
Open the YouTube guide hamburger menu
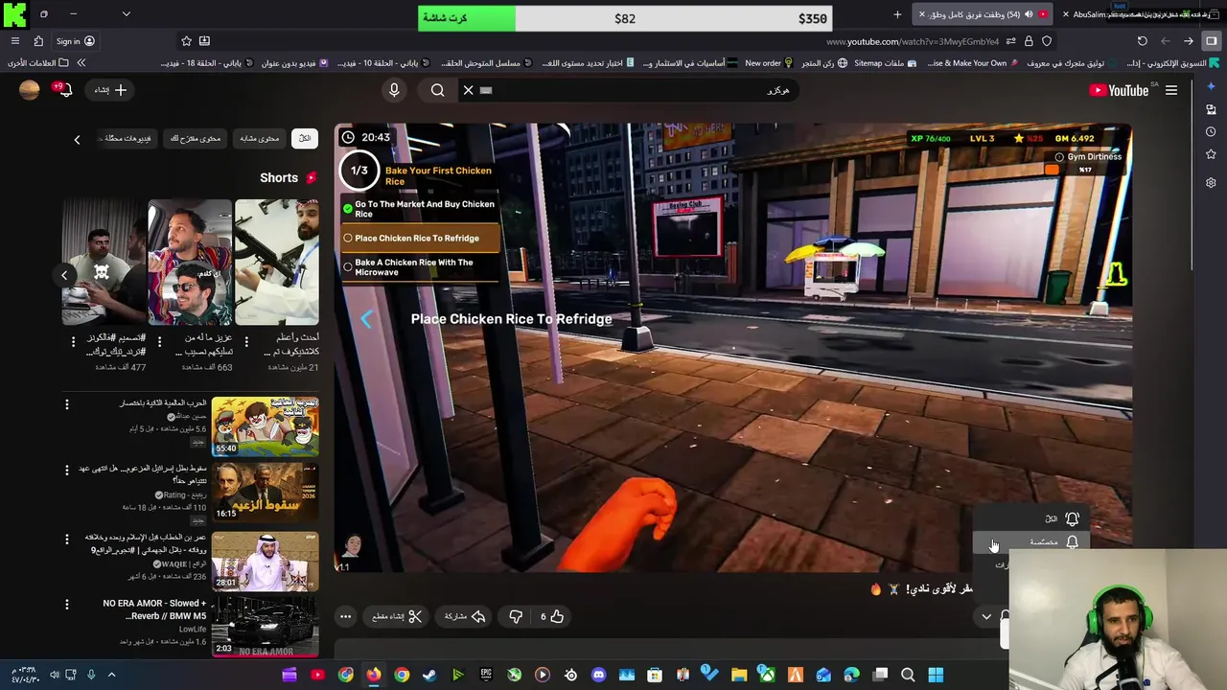tap(1171, 90)
